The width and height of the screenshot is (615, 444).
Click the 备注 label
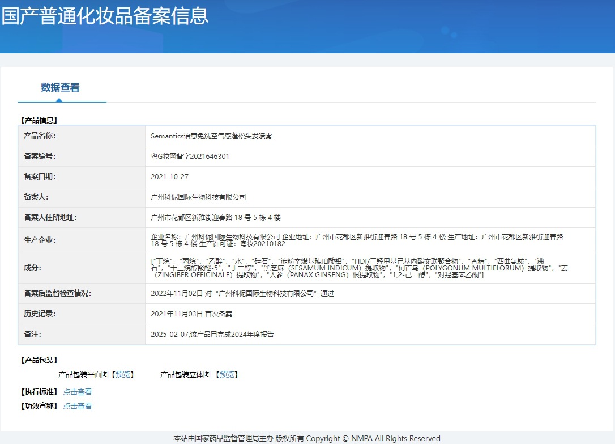[32, 335]
